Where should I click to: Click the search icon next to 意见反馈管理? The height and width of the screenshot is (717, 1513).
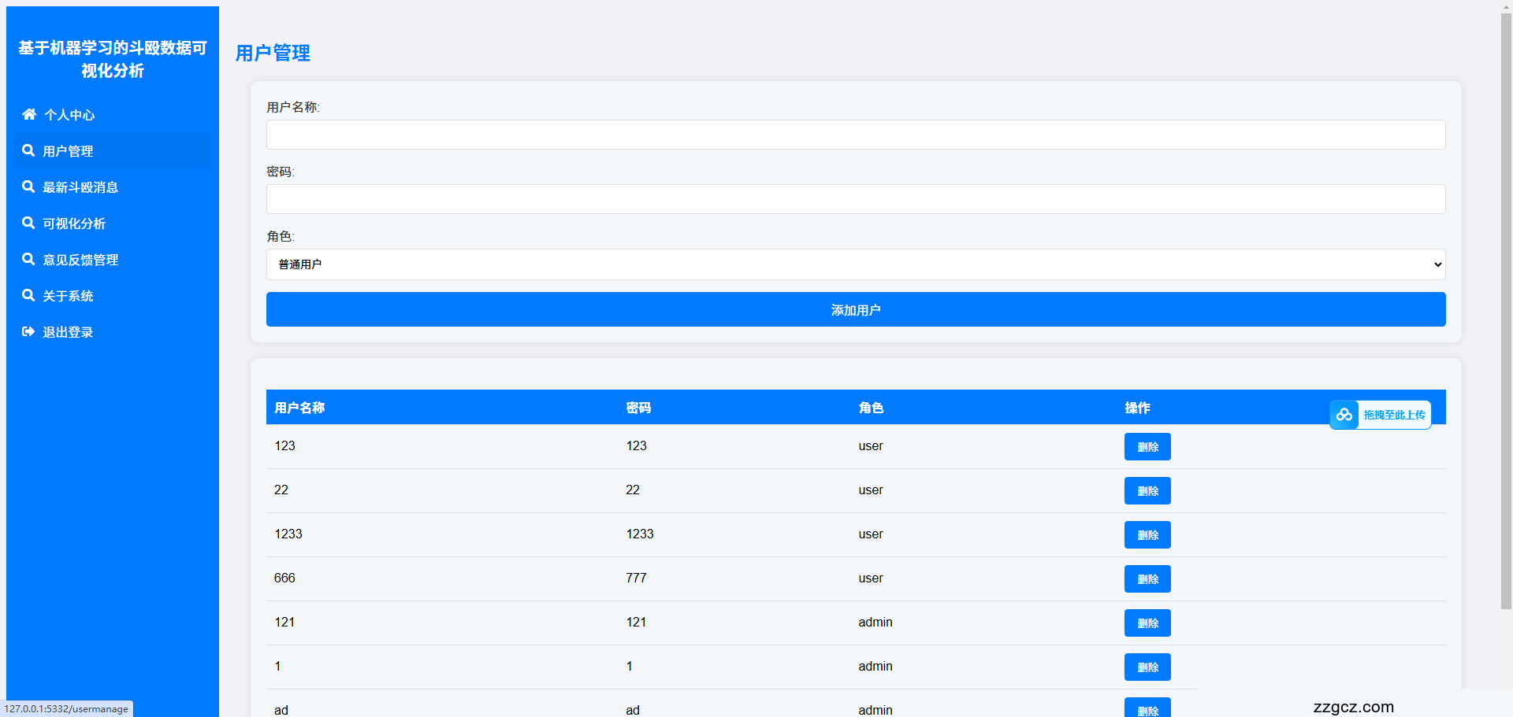(x=28, y=259)
